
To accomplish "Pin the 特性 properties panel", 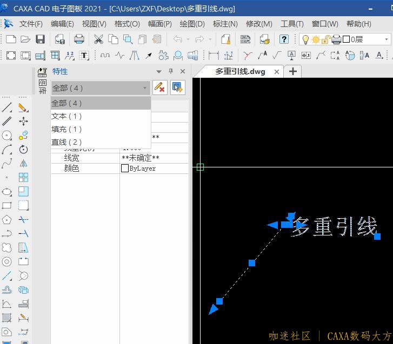I will click(x=171, y=71).
